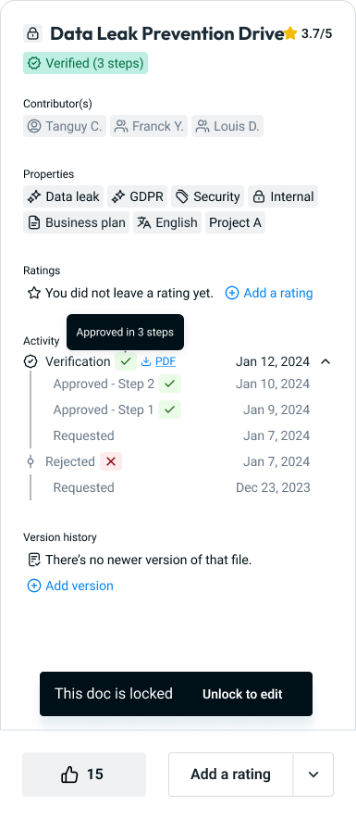Screen dimensions: 356x819
Task: Collapse the Verification activity chevron
Action: 325,361
